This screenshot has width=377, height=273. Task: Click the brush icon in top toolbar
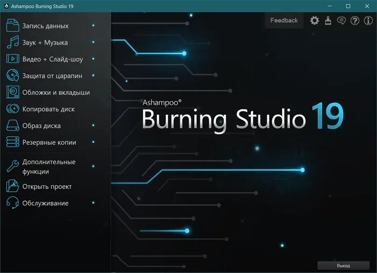tap(328, 20)
